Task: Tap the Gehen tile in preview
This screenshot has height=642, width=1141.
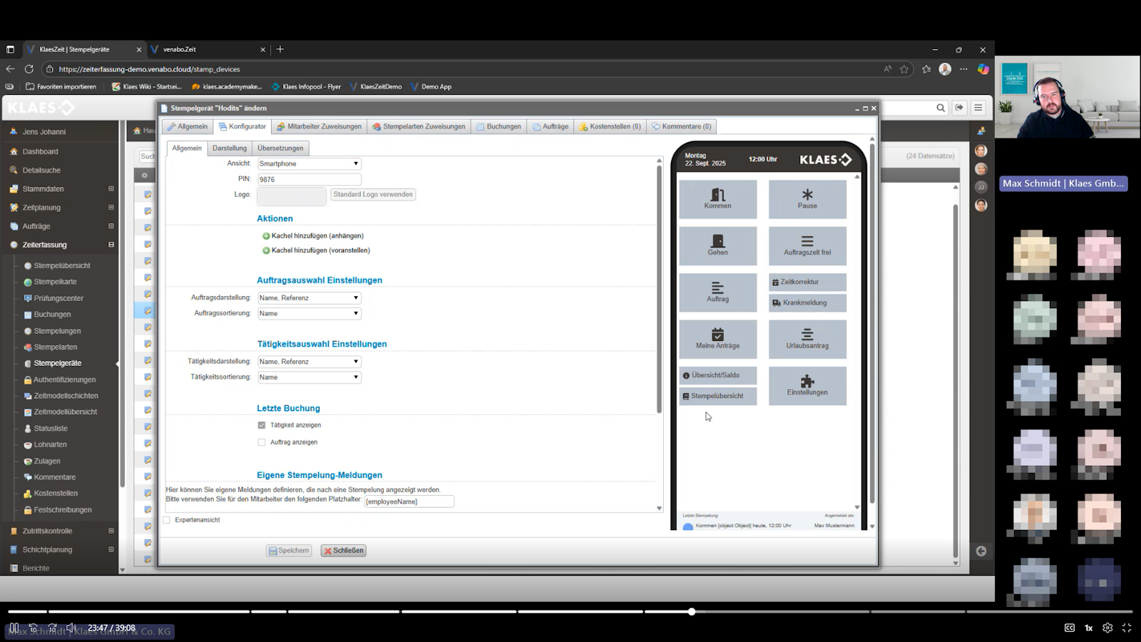Action: 717,245
